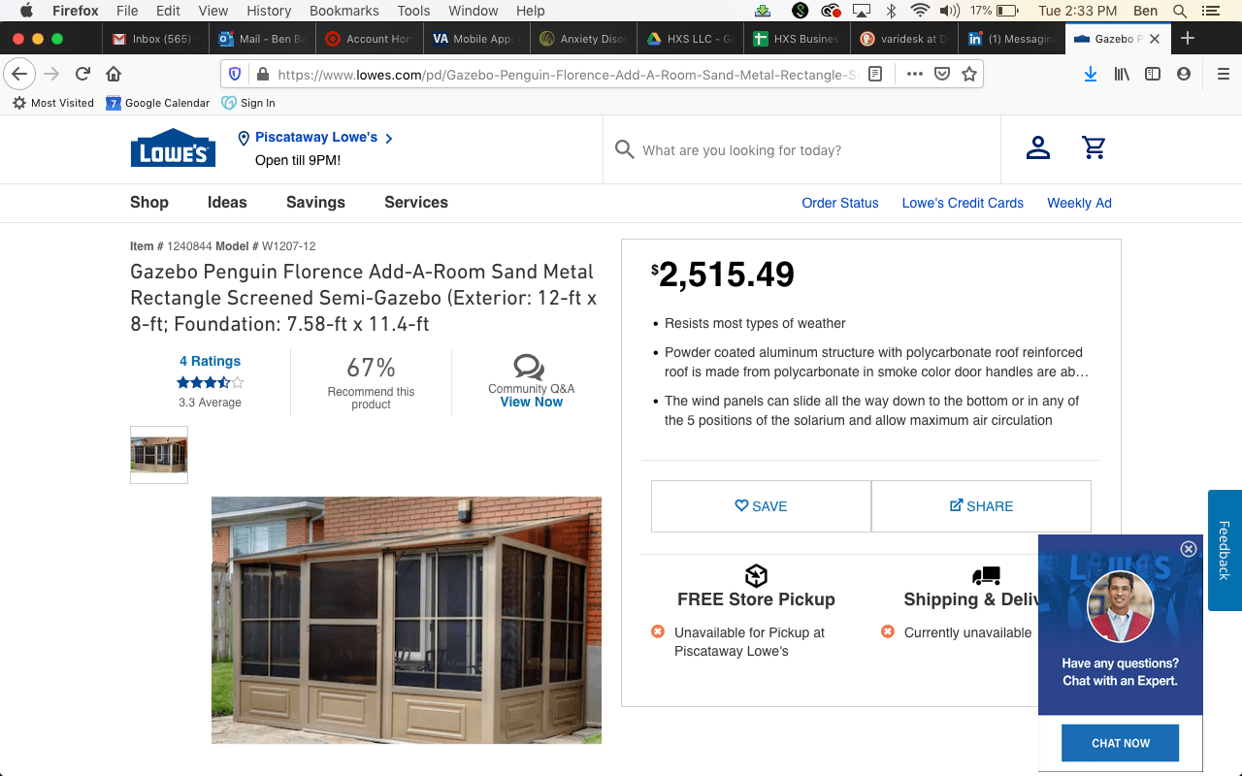The height and width of the screenshot is (776, 1242).
Task: Click the SHARE button
Action: [x=981, y=506]
